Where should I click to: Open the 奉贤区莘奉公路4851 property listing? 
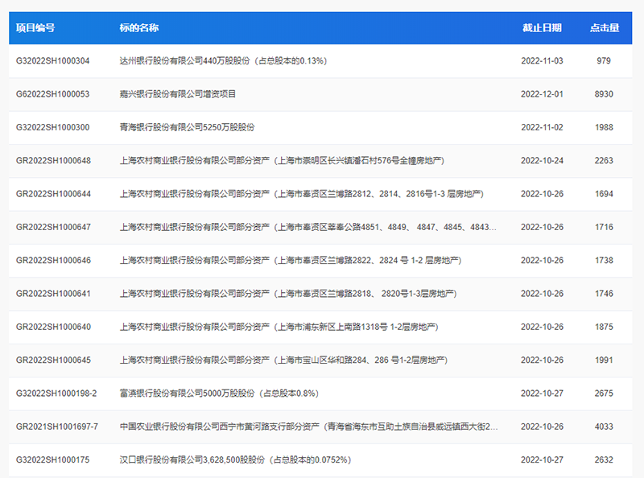308,227
